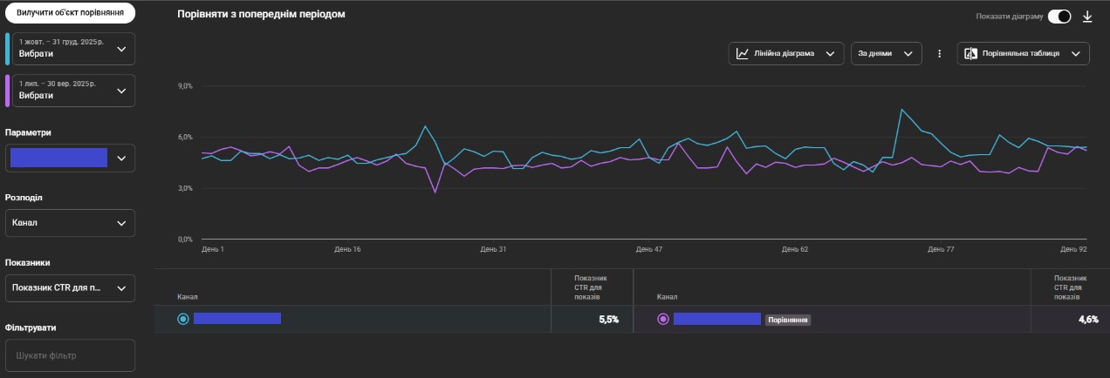This screenshot has width=1110, height=378.
Task: Click the blue color bar of first period
Action: pyautogui.click(x=7, y=49)
